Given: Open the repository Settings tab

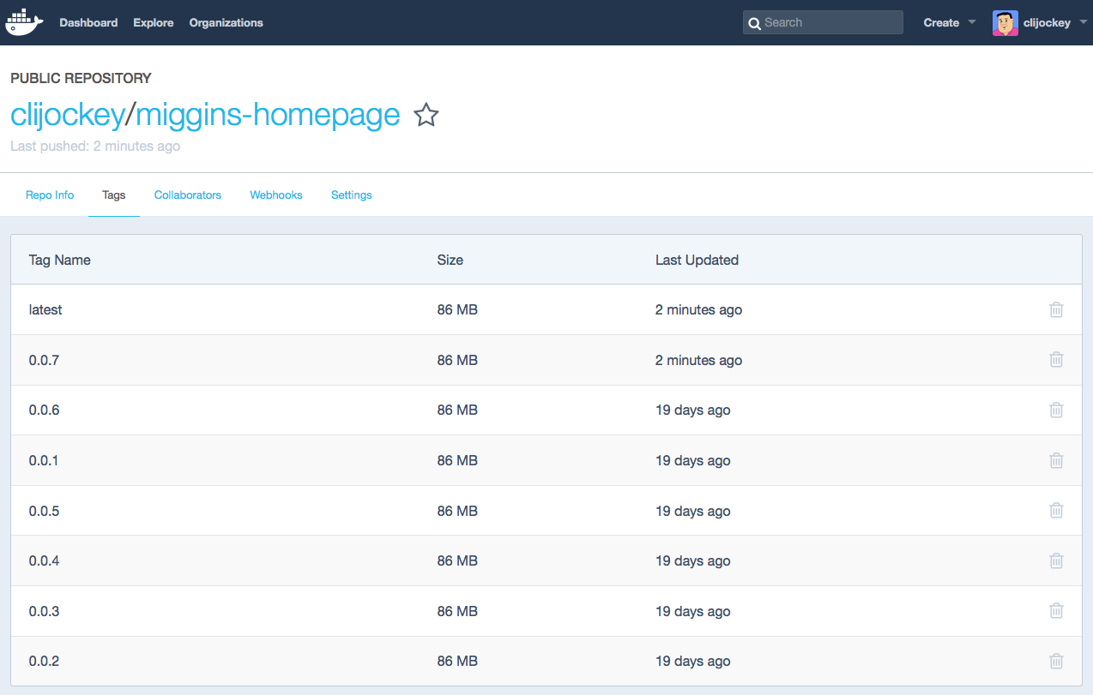Looking at the screenshot, I should tap(352, 195).
